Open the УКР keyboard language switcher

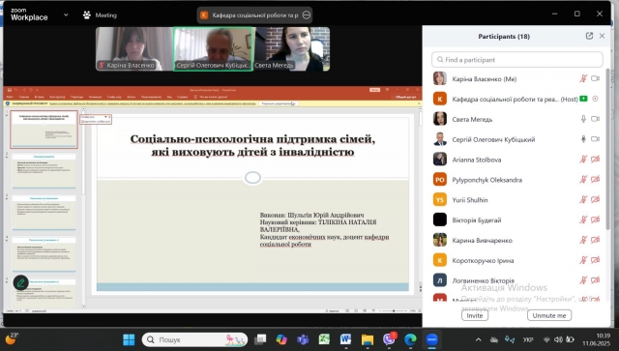pos(528,339)
